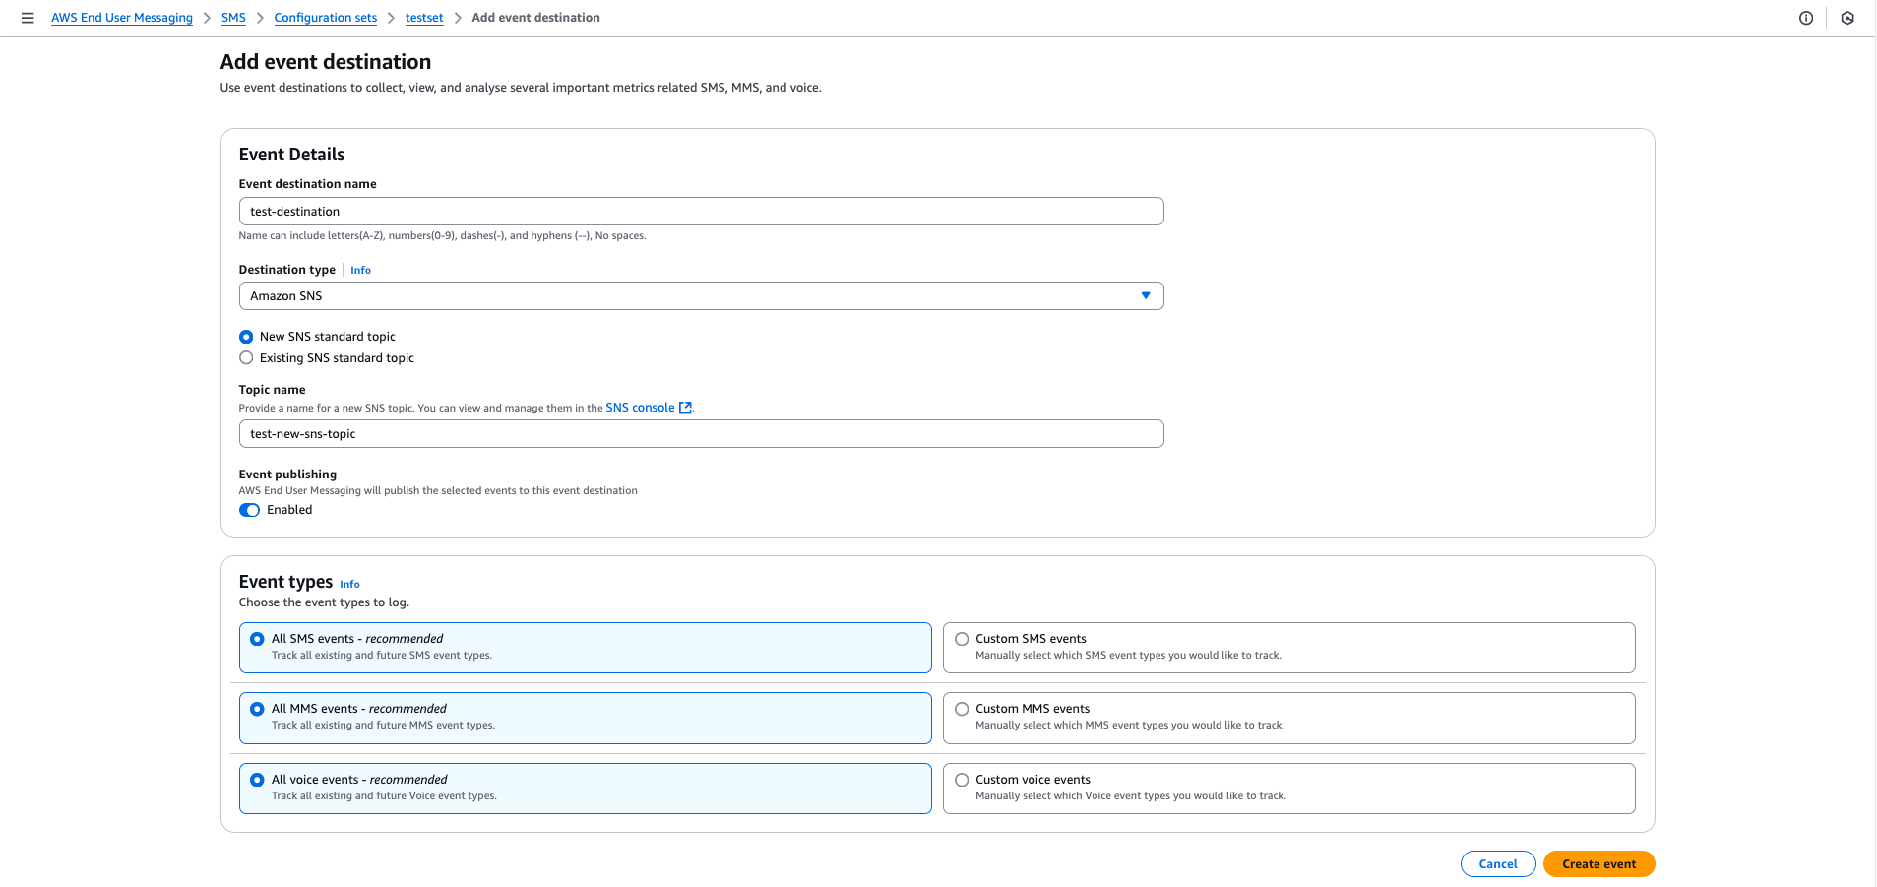Toggle Event publishing Enabled switch
Viewport: 1877px width, 887px height.
coord(249,510)
